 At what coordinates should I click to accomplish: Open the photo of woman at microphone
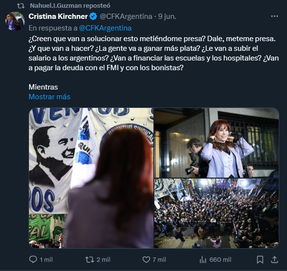point(216,143)
